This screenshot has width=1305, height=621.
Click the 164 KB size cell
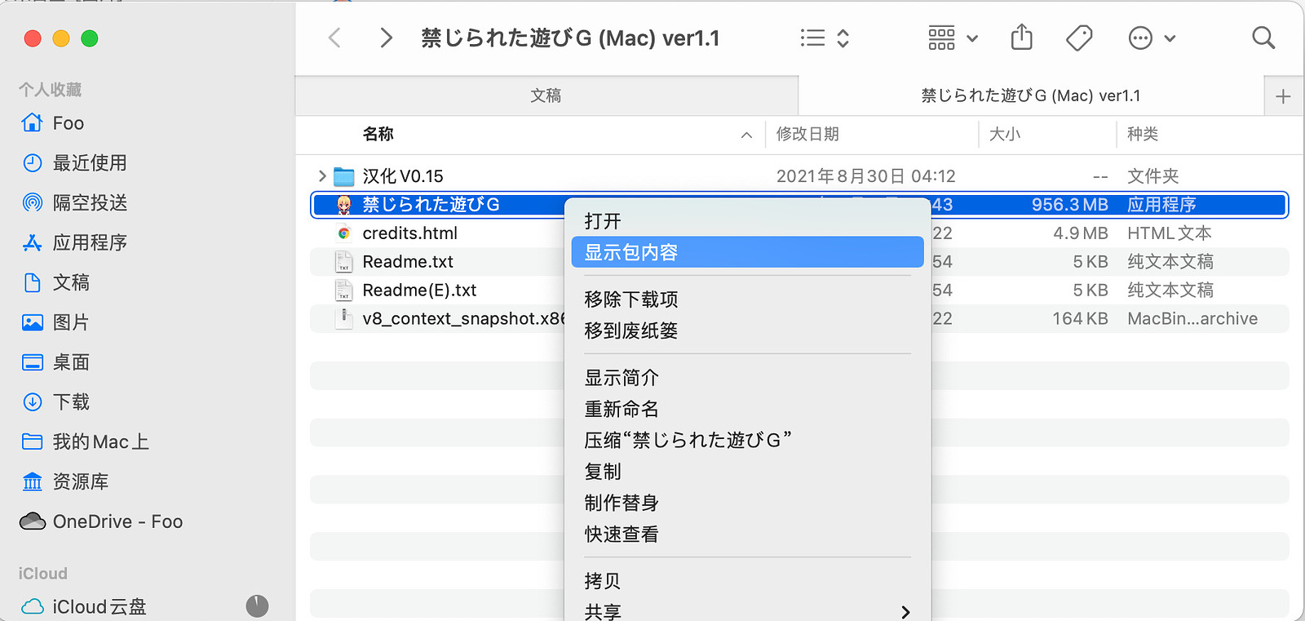click(1080, 319)
